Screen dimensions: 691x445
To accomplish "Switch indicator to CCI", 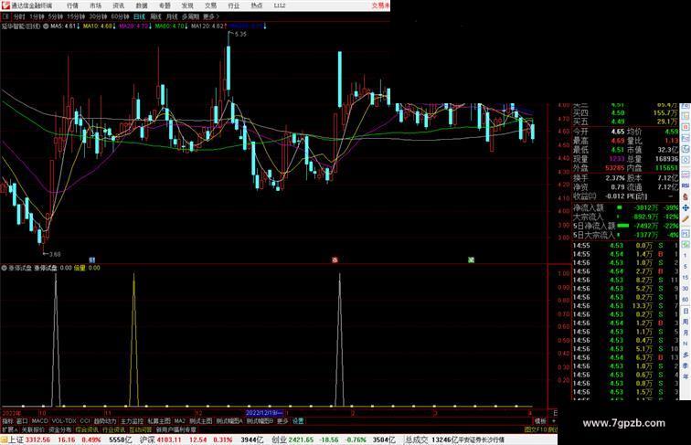I will coord(85,421).
